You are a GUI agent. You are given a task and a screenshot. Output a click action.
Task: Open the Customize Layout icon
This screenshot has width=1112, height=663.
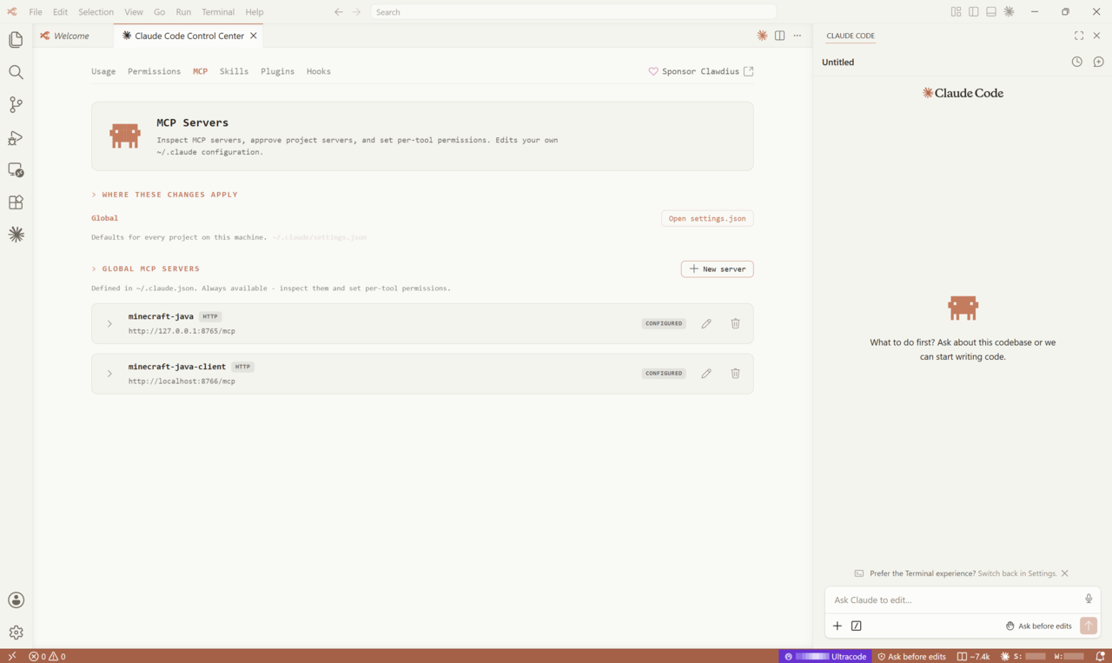point(956,12)
